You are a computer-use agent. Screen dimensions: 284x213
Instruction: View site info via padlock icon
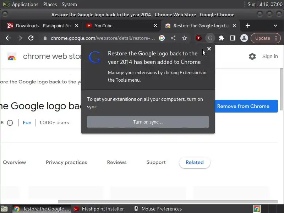(x=45, y=38)
